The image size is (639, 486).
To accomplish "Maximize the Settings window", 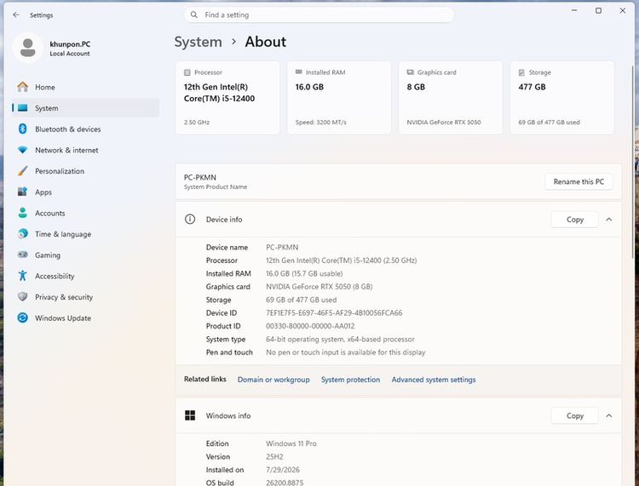I will (x=598, y=10).
